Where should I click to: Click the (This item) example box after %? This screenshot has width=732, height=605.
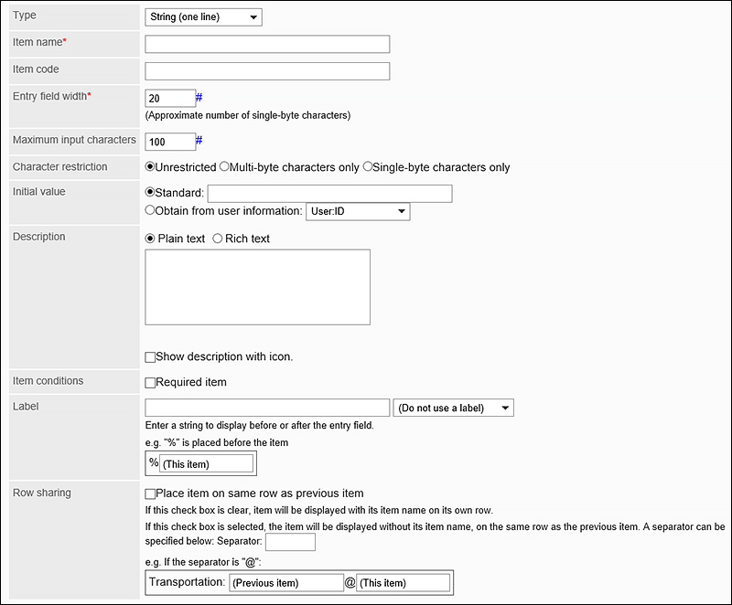point(207,463)
